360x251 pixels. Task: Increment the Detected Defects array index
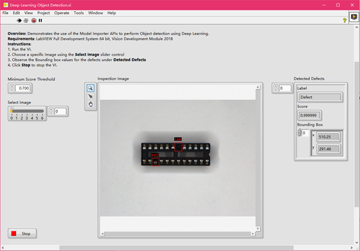point(276,86)
